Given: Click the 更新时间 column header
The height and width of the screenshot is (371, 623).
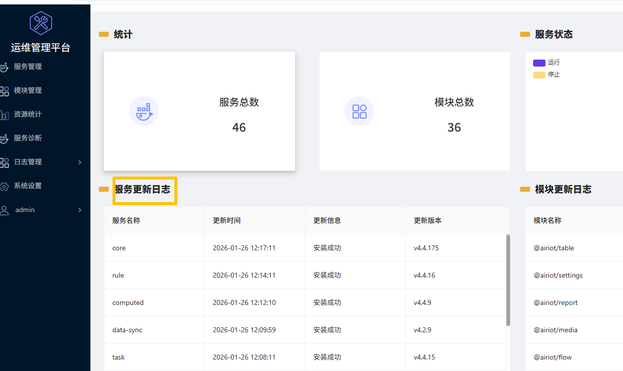Looking at the screenshot, I should pyautogui.click(x=227, y=221).
